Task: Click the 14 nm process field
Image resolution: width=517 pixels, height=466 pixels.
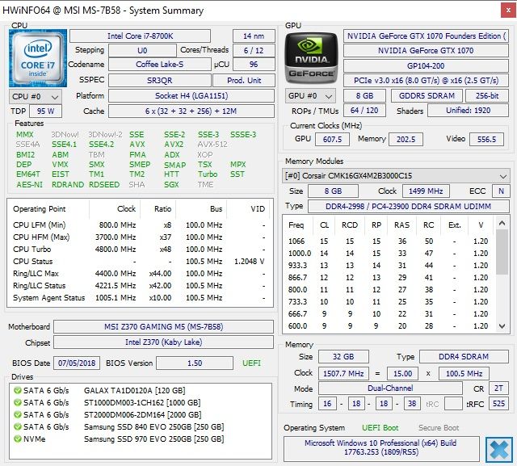Action: pyautogui.click(x=254, y=36)
